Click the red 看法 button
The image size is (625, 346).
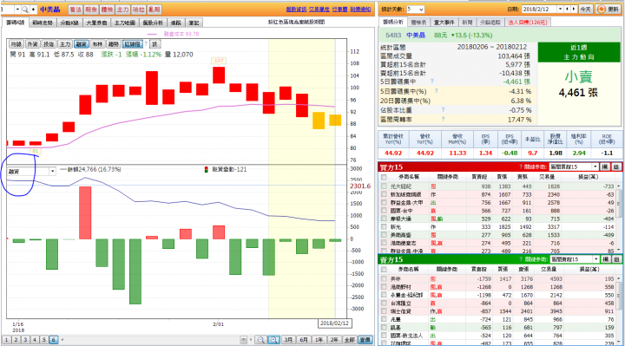(x=76, y=10)
